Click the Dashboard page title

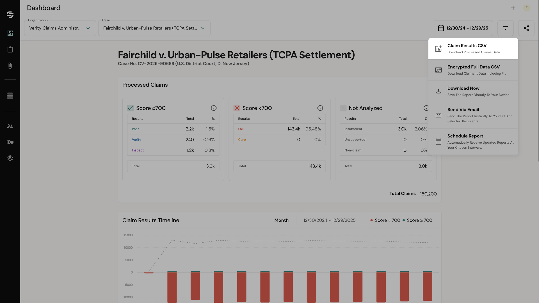click(44, 8)
